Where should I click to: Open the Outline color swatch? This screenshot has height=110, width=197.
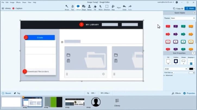[x=176, y=61]
